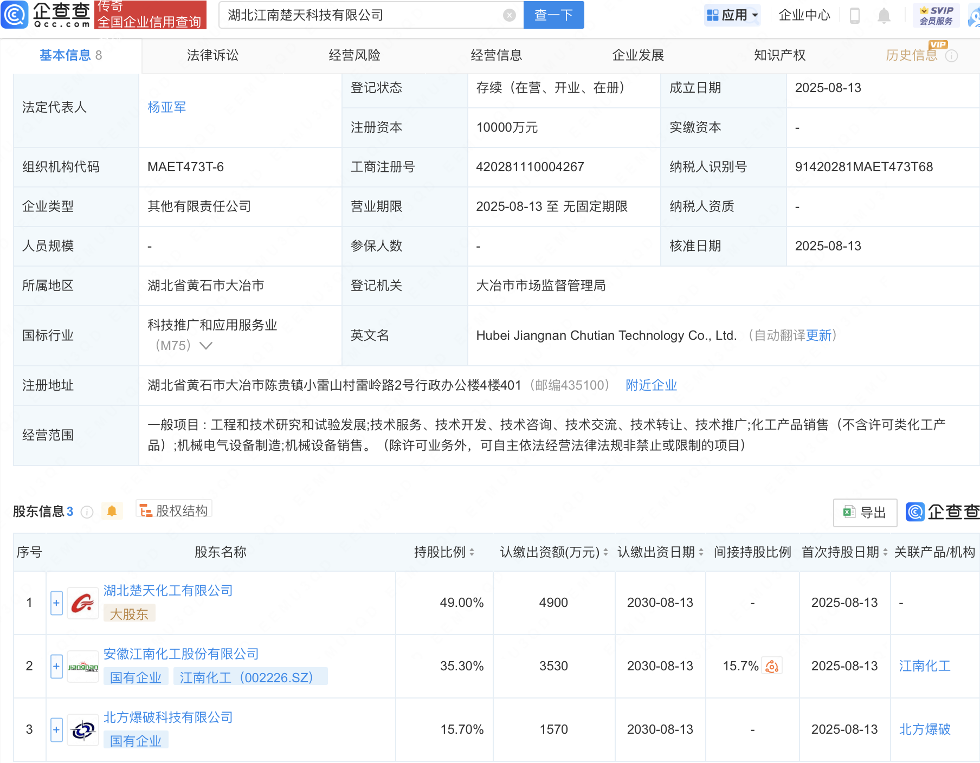980x763 pixels.
Task: Click the registered capital value 10000万元
Action: tap(507, 127)
